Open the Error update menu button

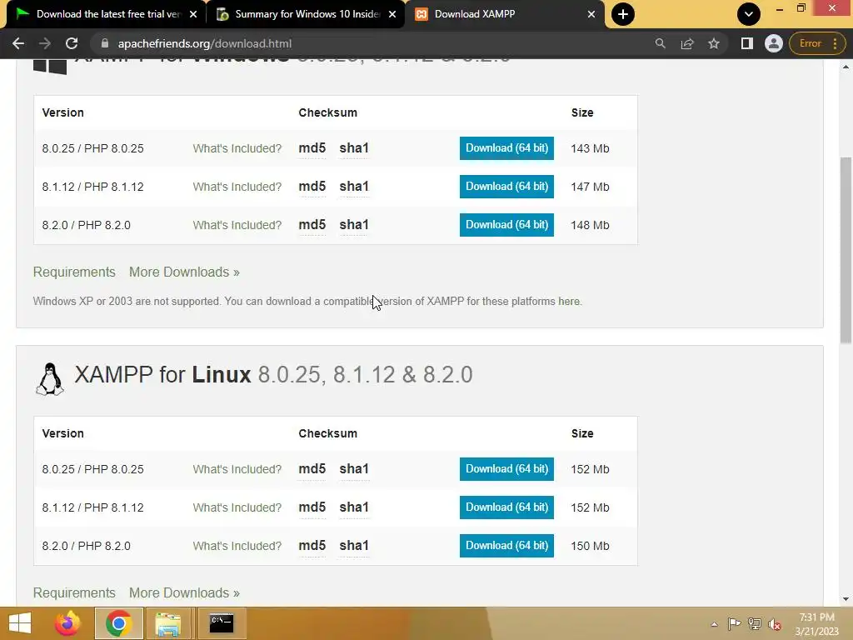(x=817, y=43)
